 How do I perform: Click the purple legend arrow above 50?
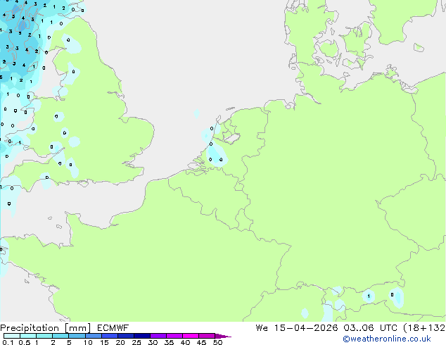point(223,336)
